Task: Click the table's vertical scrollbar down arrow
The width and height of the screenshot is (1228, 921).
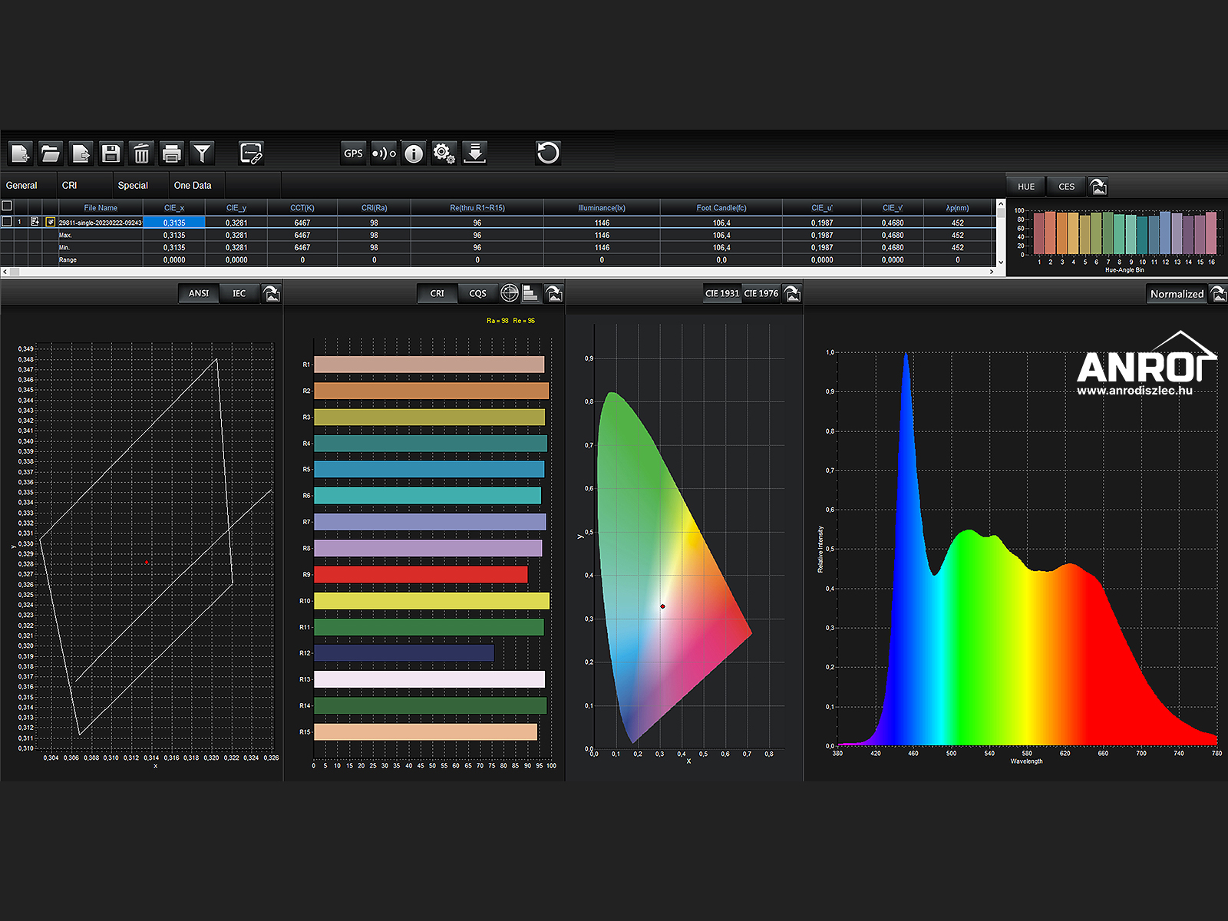Action: coord(1000,262)
